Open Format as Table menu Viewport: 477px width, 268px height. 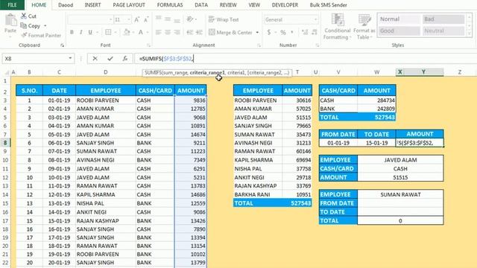[364, 27]
